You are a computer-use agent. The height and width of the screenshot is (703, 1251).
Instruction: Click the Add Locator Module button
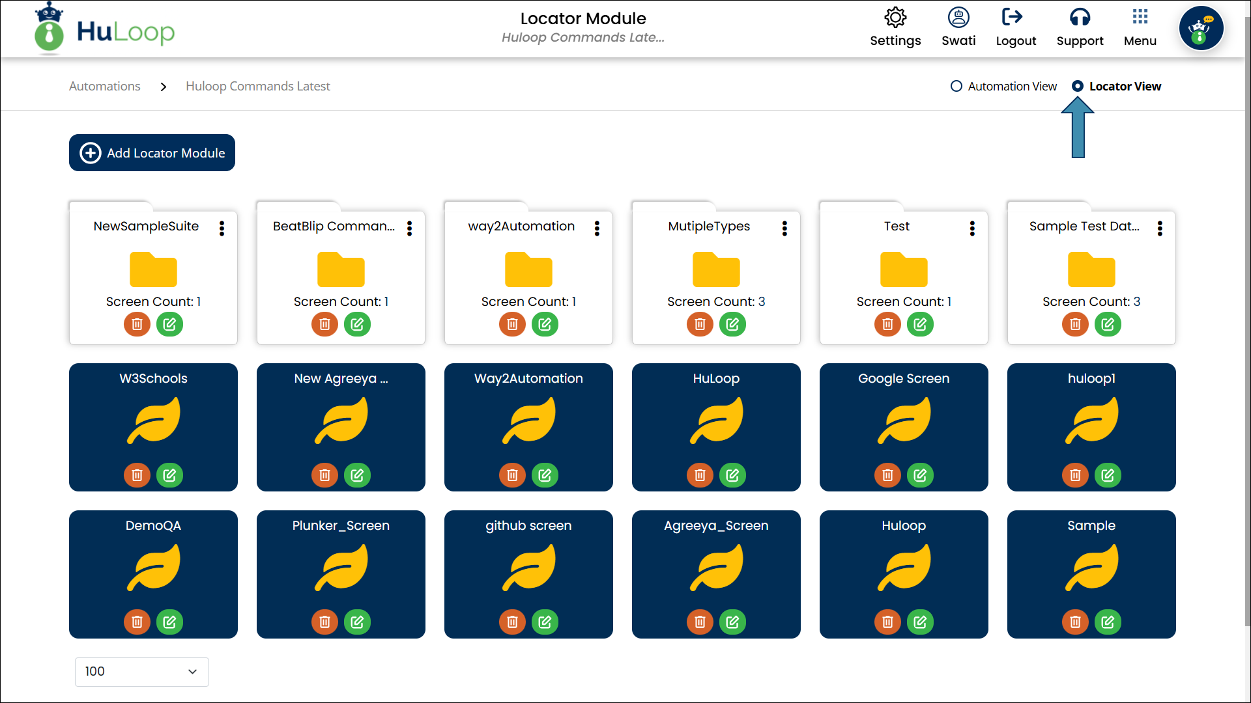152,153
